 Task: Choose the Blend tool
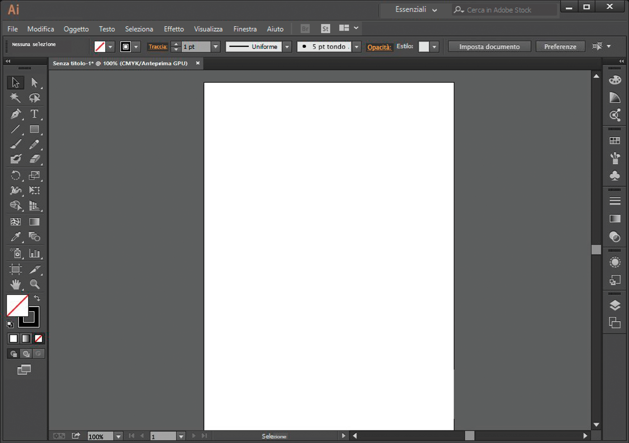coord(34,237)
